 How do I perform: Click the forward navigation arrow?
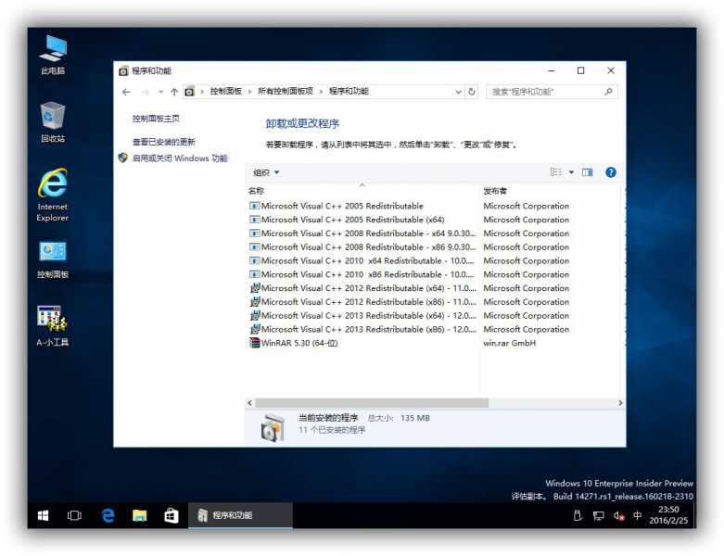[x=145, y=92]
